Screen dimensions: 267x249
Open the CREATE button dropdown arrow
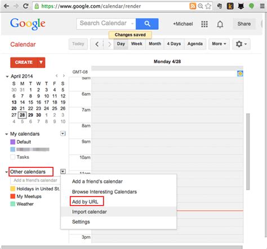[x=41, y=63]
